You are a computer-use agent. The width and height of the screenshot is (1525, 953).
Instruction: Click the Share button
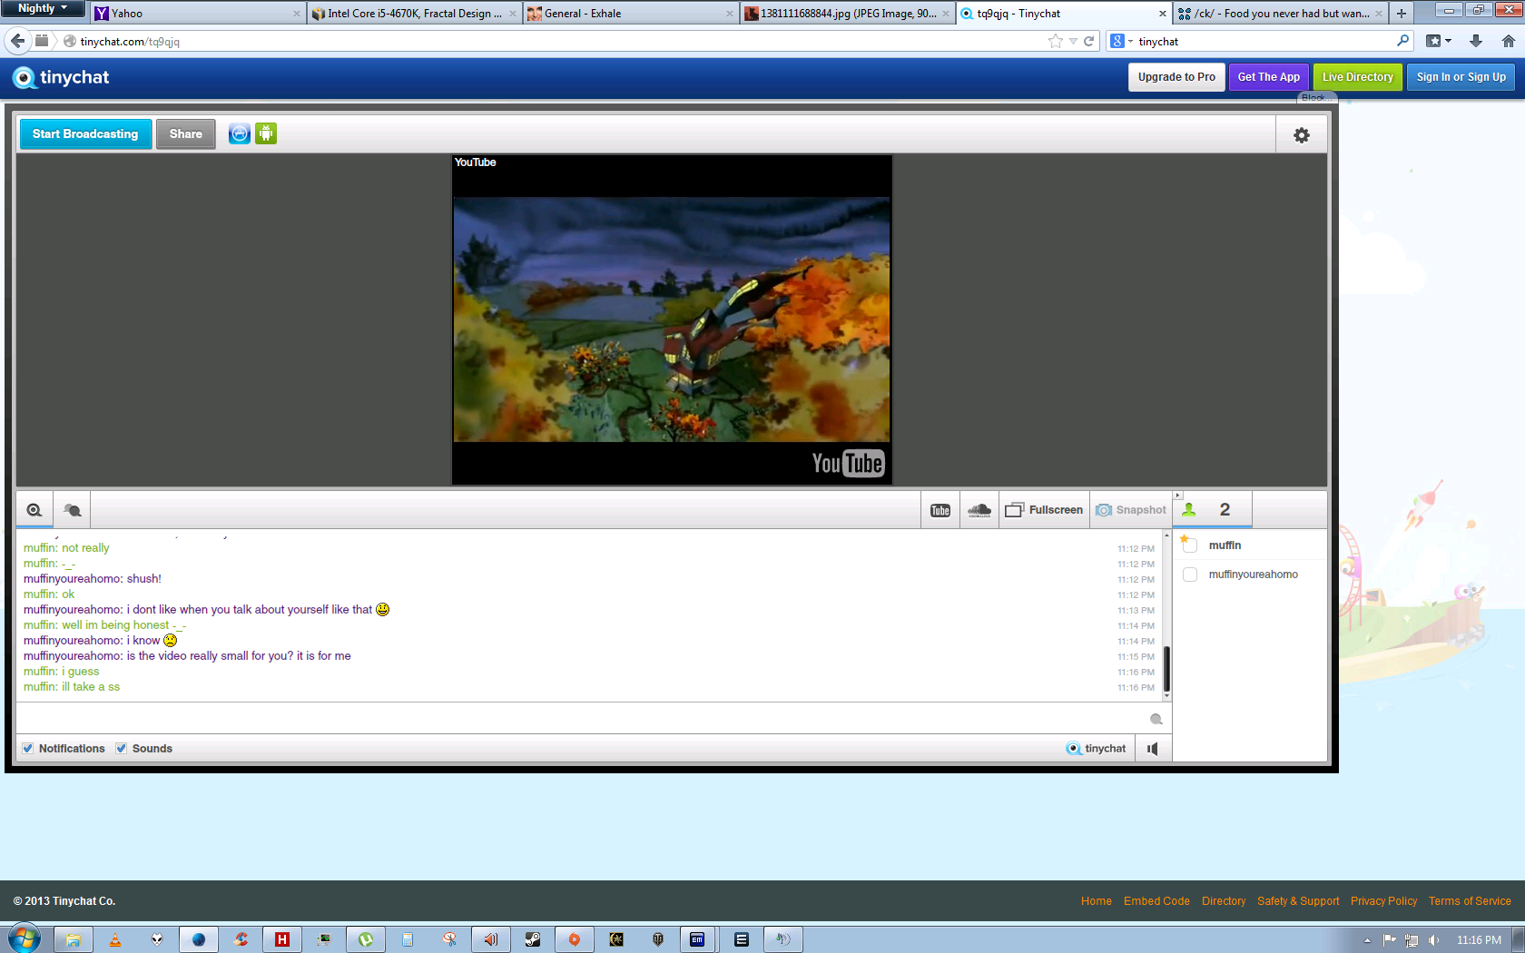(186, 134)
